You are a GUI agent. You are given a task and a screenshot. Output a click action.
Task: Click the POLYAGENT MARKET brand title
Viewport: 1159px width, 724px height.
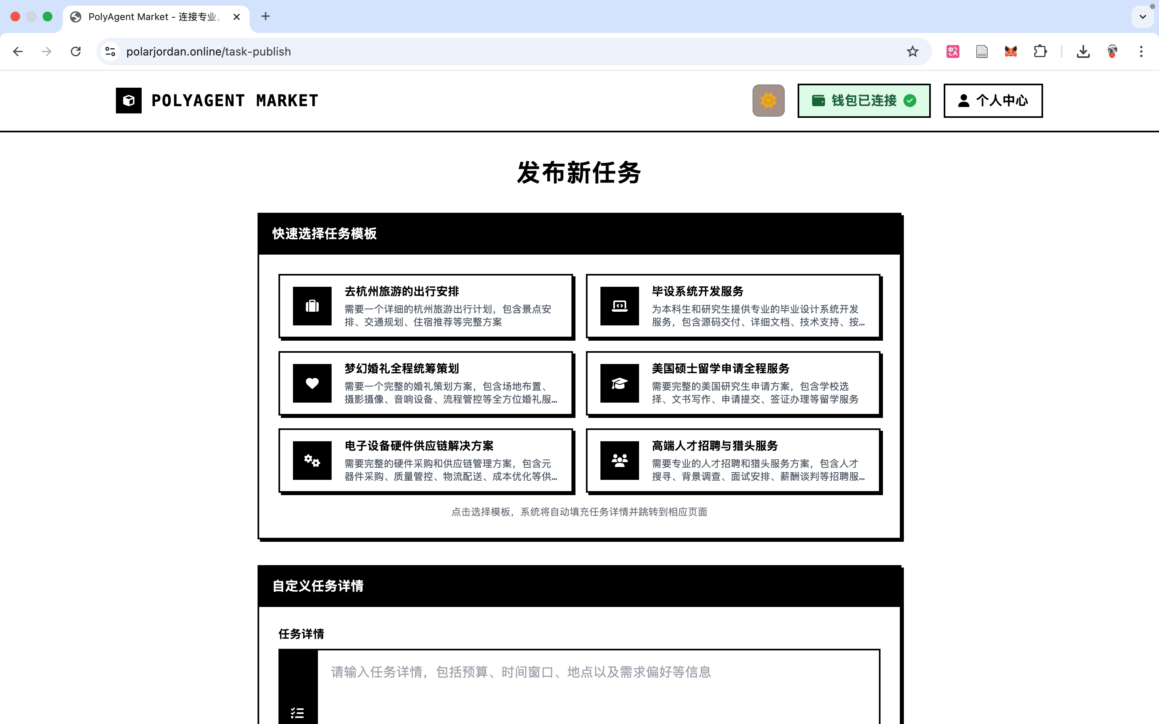click(235, 101)
